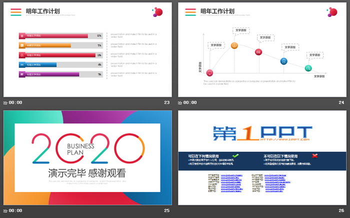Click the red bubble logo on slide 24

pyautogui.click(x=332, y=12)
